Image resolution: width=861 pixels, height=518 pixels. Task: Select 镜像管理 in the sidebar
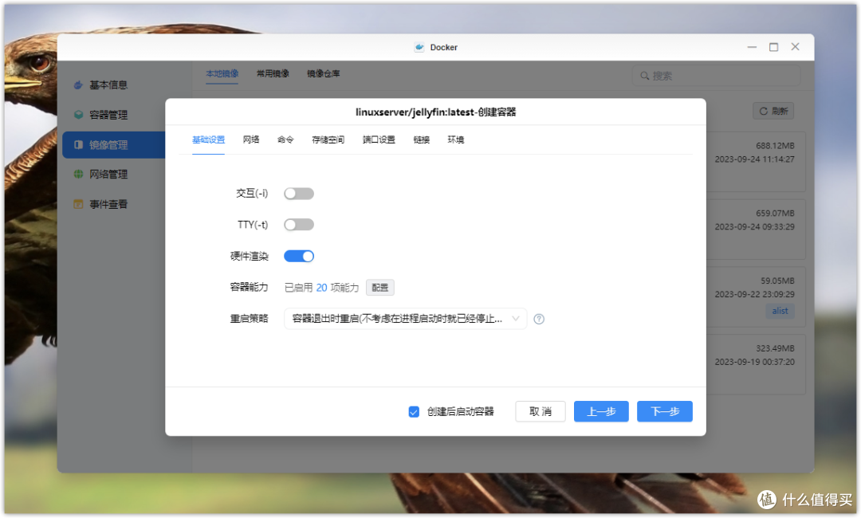(x=114, y=145)
